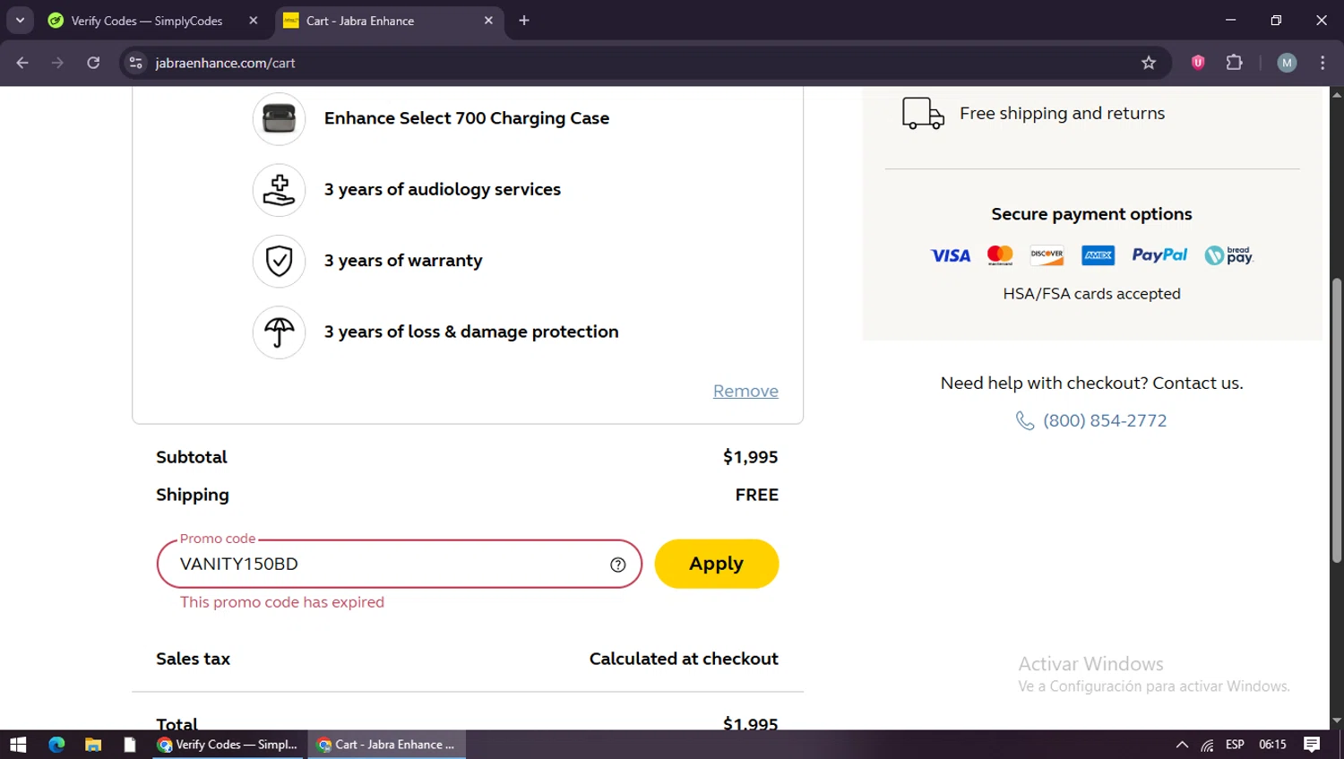Click the Visa payment logo
Screen dimensions: 1344x759
point(951,255)
